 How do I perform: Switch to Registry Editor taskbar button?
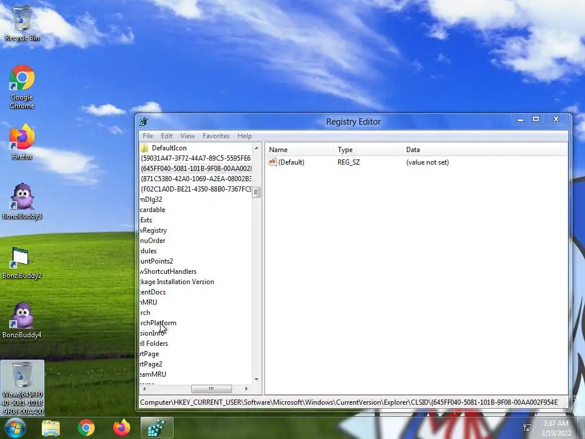(x=157, y=428)
